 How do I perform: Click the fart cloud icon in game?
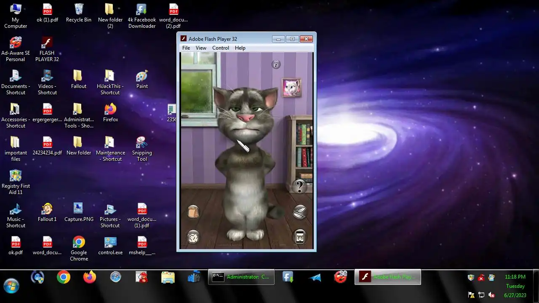pos(193,237)
